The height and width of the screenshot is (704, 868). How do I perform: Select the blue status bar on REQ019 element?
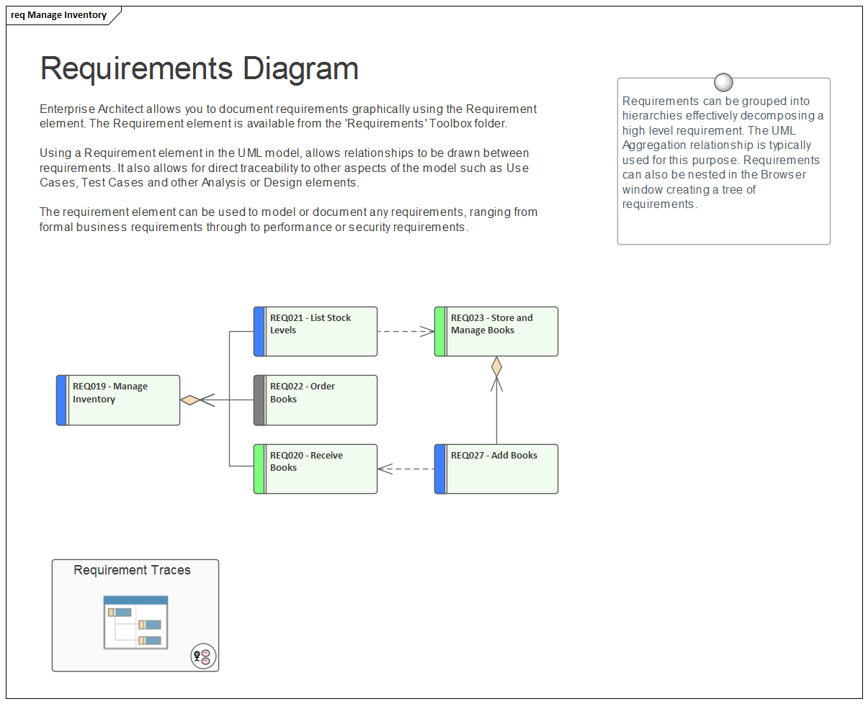(x=61, y=400)
